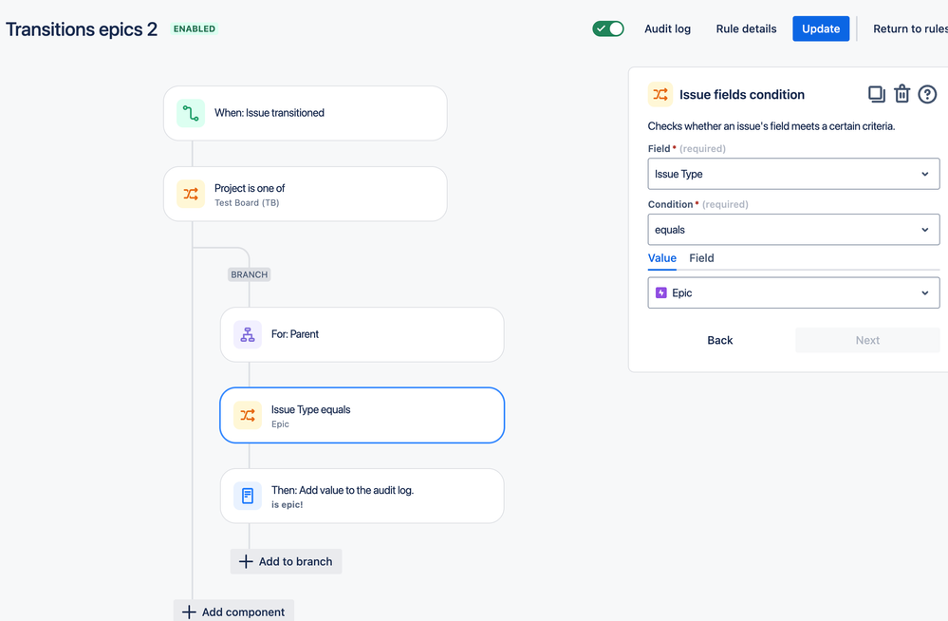Click the For: Parent branch icon
Image resolution: width=948 pixels, height=621 pixels.
click(248, 334)
